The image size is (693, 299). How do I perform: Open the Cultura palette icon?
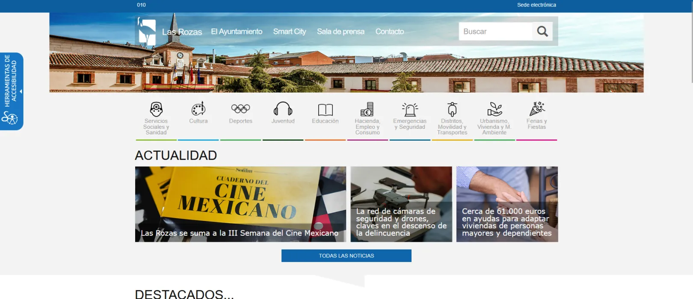pos(198,109)
